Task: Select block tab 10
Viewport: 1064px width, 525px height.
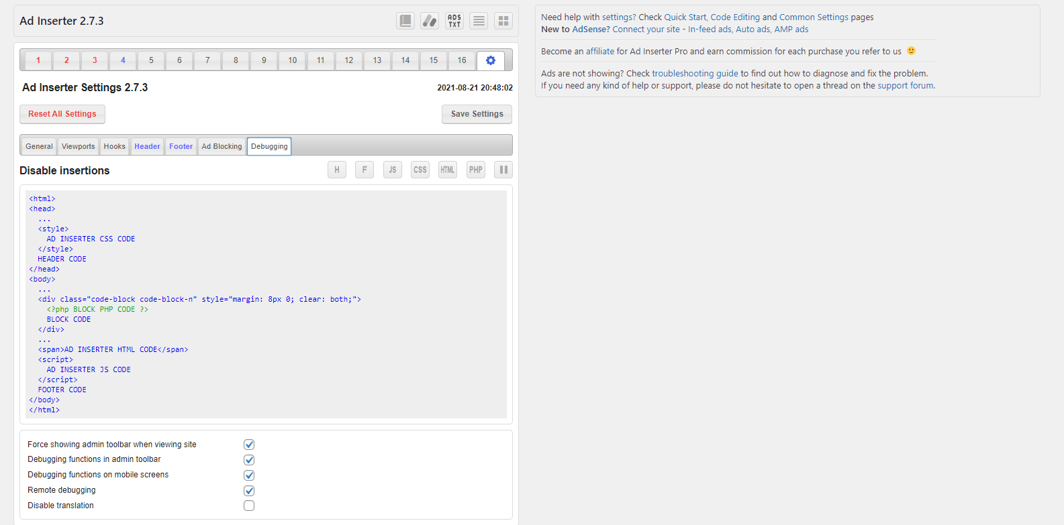Action: point(293,60)
